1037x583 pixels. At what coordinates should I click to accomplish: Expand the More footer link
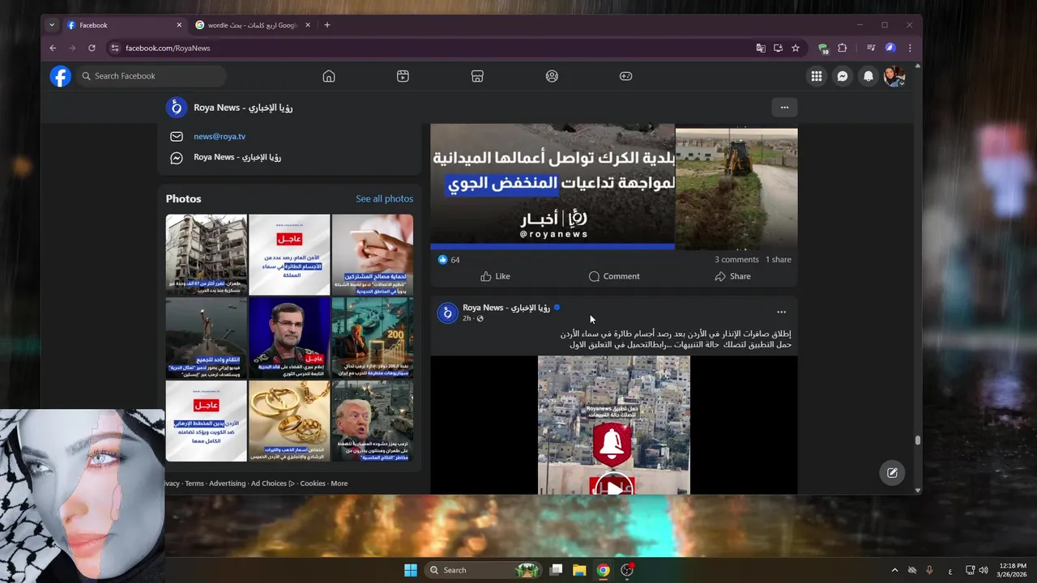pos(339,483)
